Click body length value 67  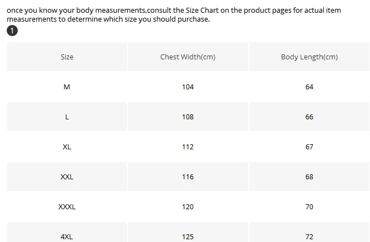[x=309, y=147]
